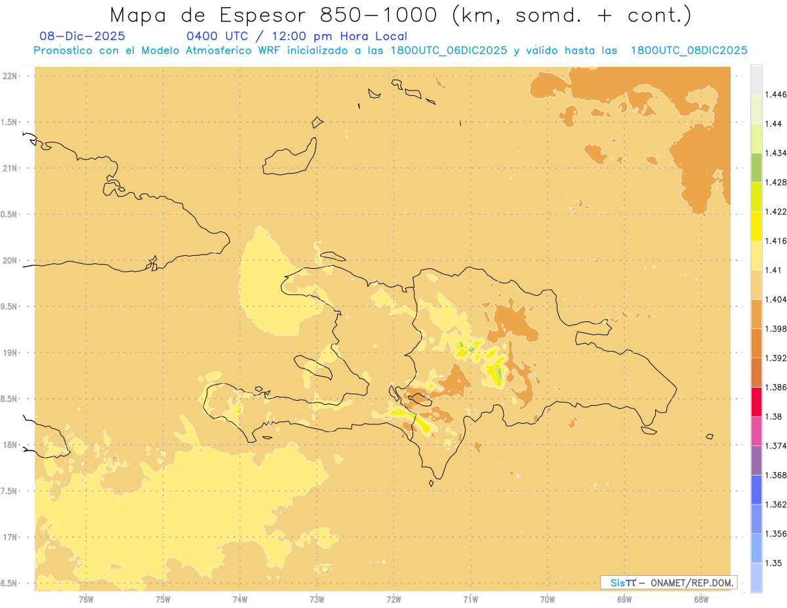The image size is (787, 608).
Task: Click legend value 1.422
Action: [776, 211]
